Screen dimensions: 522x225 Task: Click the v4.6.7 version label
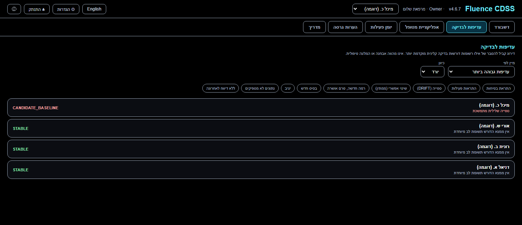point(455,9)
